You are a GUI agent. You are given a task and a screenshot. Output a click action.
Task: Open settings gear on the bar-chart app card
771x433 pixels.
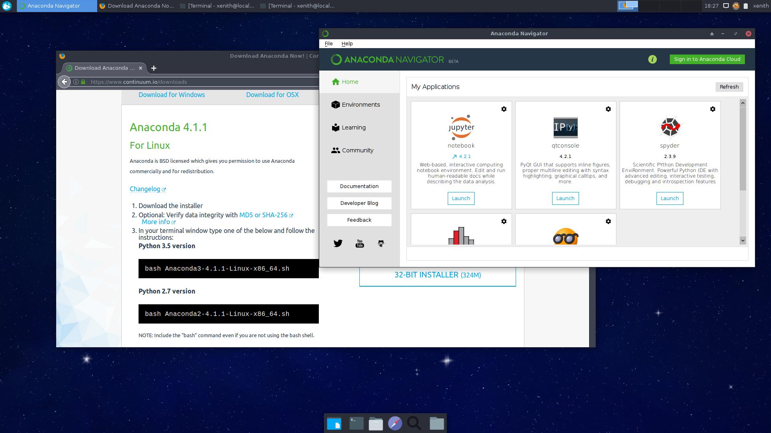click(504, 221)
